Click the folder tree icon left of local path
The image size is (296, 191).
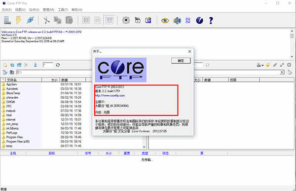[x=5, y=72]
